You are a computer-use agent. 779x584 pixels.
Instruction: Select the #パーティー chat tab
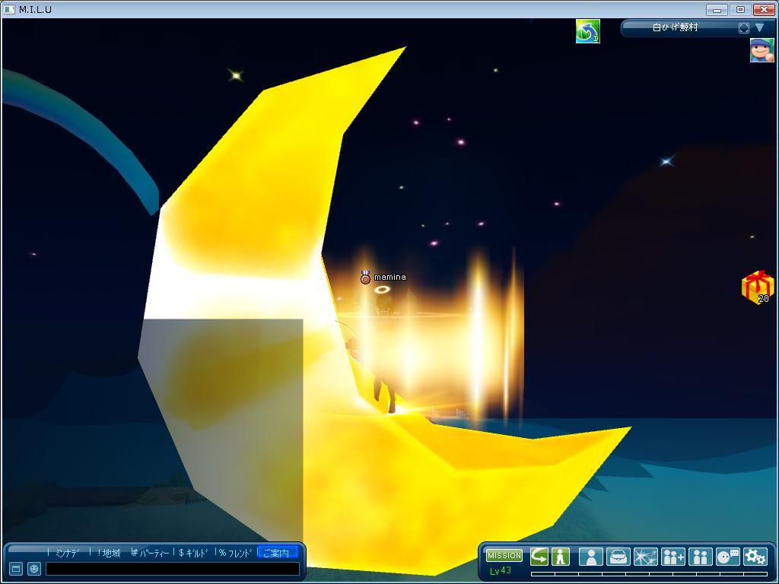(x=150, y=553)
